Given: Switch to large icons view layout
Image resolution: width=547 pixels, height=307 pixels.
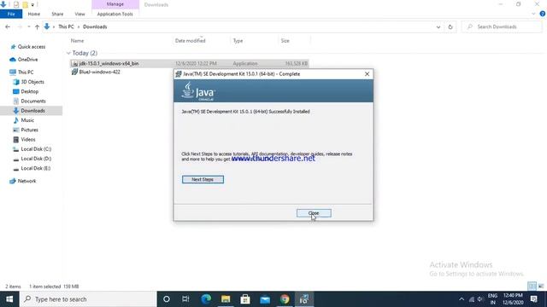Looking at the screenshot, I should [x=541, y=287].
